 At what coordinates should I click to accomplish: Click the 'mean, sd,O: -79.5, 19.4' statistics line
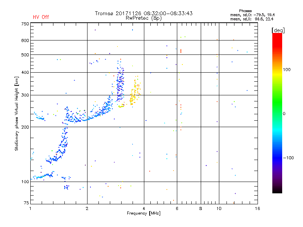click(x=252, y=15)
